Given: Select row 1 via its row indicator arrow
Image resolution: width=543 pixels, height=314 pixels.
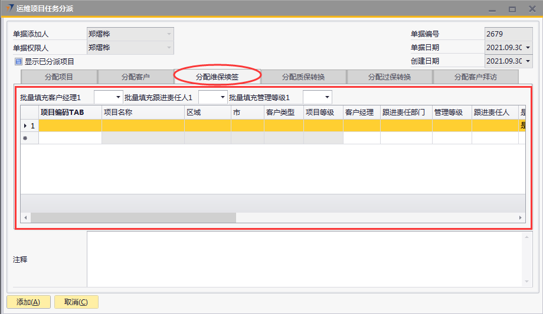Looking at the screenshot, I should point(25,125).
